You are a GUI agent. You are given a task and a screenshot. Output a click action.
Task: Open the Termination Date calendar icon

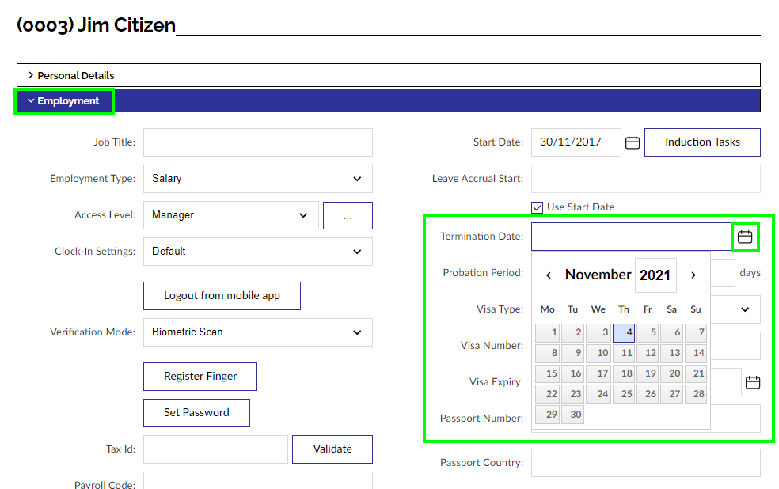click(x=744, y=237)
